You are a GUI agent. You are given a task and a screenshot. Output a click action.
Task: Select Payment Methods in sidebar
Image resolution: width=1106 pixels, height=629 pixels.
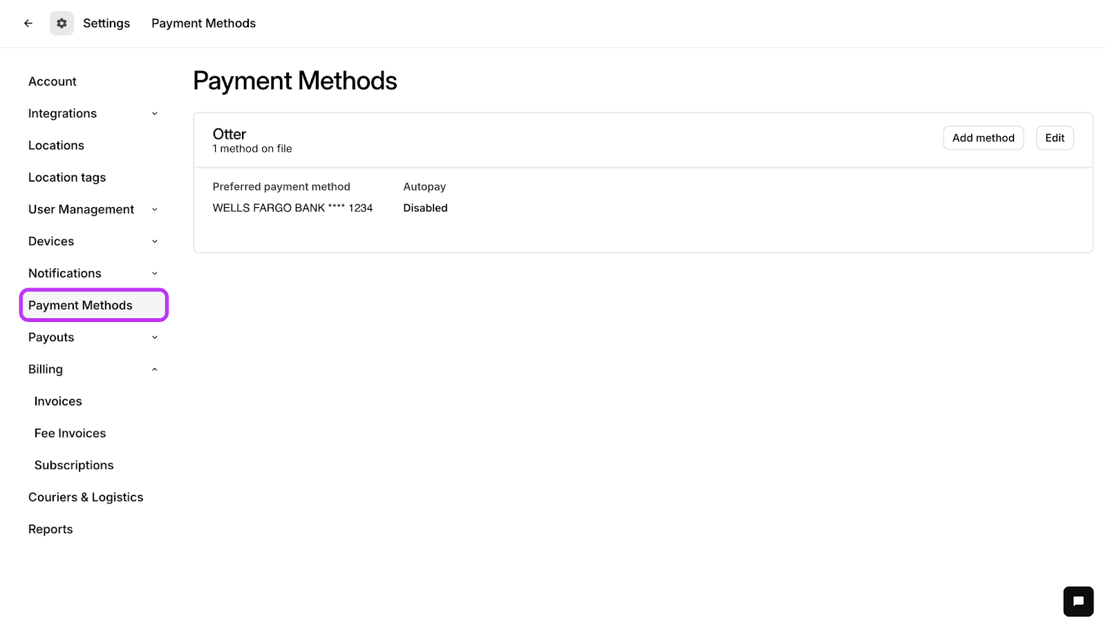pos(94,305)
